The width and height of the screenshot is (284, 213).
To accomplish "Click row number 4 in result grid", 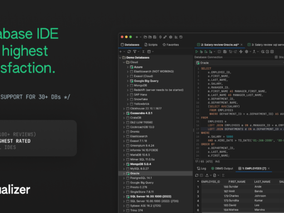I will [x=198, y=201].
